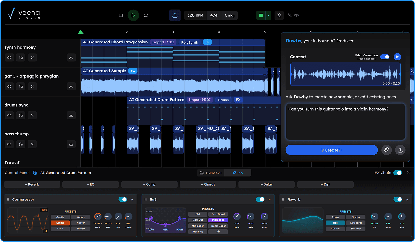Disable the Compressor effect toggle

point(123,200)
